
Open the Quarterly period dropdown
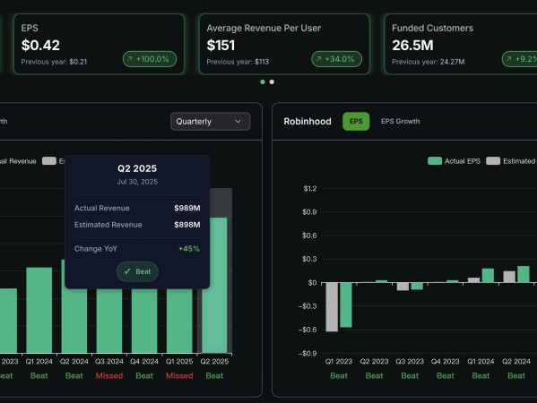point(211,122)
